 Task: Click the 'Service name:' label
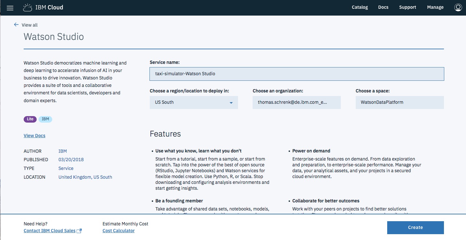[165, 62]
